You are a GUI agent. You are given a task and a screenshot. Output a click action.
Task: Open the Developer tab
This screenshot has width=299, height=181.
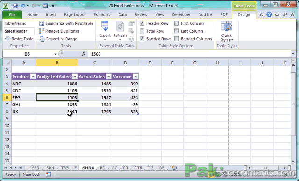point(181,14)
